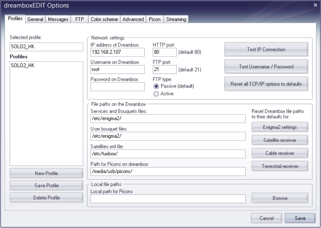321x228 pixels.
Task: Click the IP address of Dreambox field
Action: pos(117,52)
